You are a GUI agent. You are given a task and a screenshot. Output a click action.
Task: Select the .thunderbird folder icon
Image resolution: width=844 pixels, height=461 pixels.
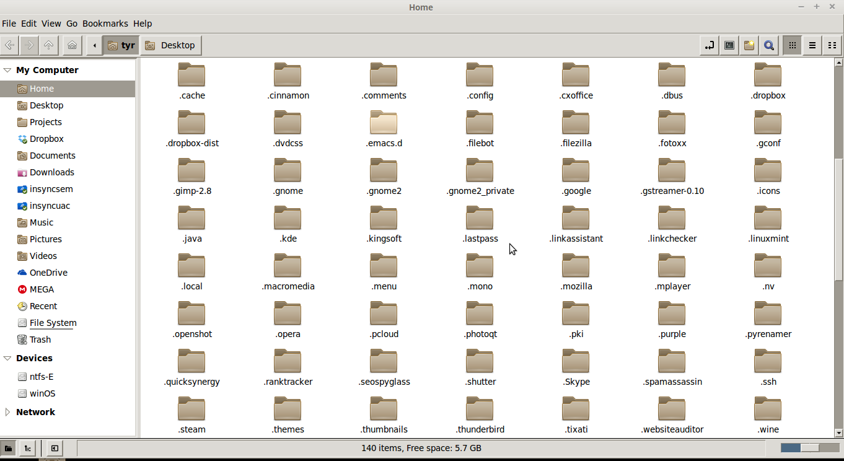coord(480,408)
